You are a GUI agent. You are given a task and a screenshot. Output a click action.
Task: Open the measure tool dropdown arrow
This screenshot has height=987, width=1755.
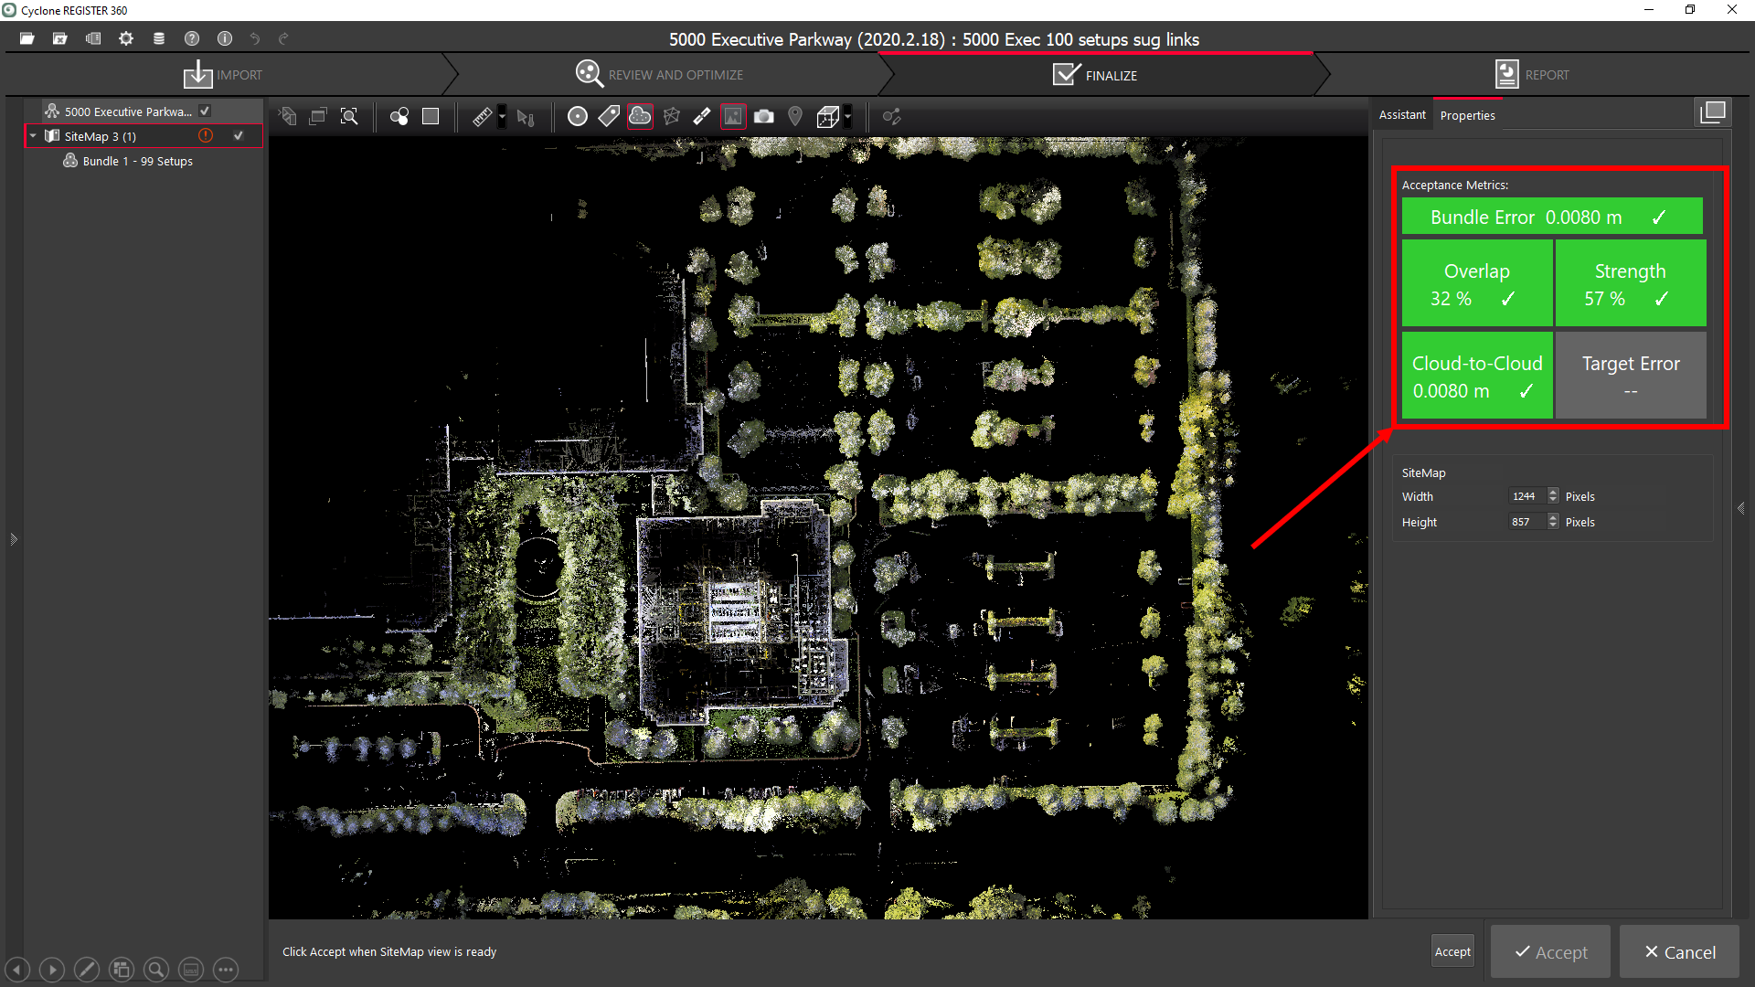(x=502, y=117)
